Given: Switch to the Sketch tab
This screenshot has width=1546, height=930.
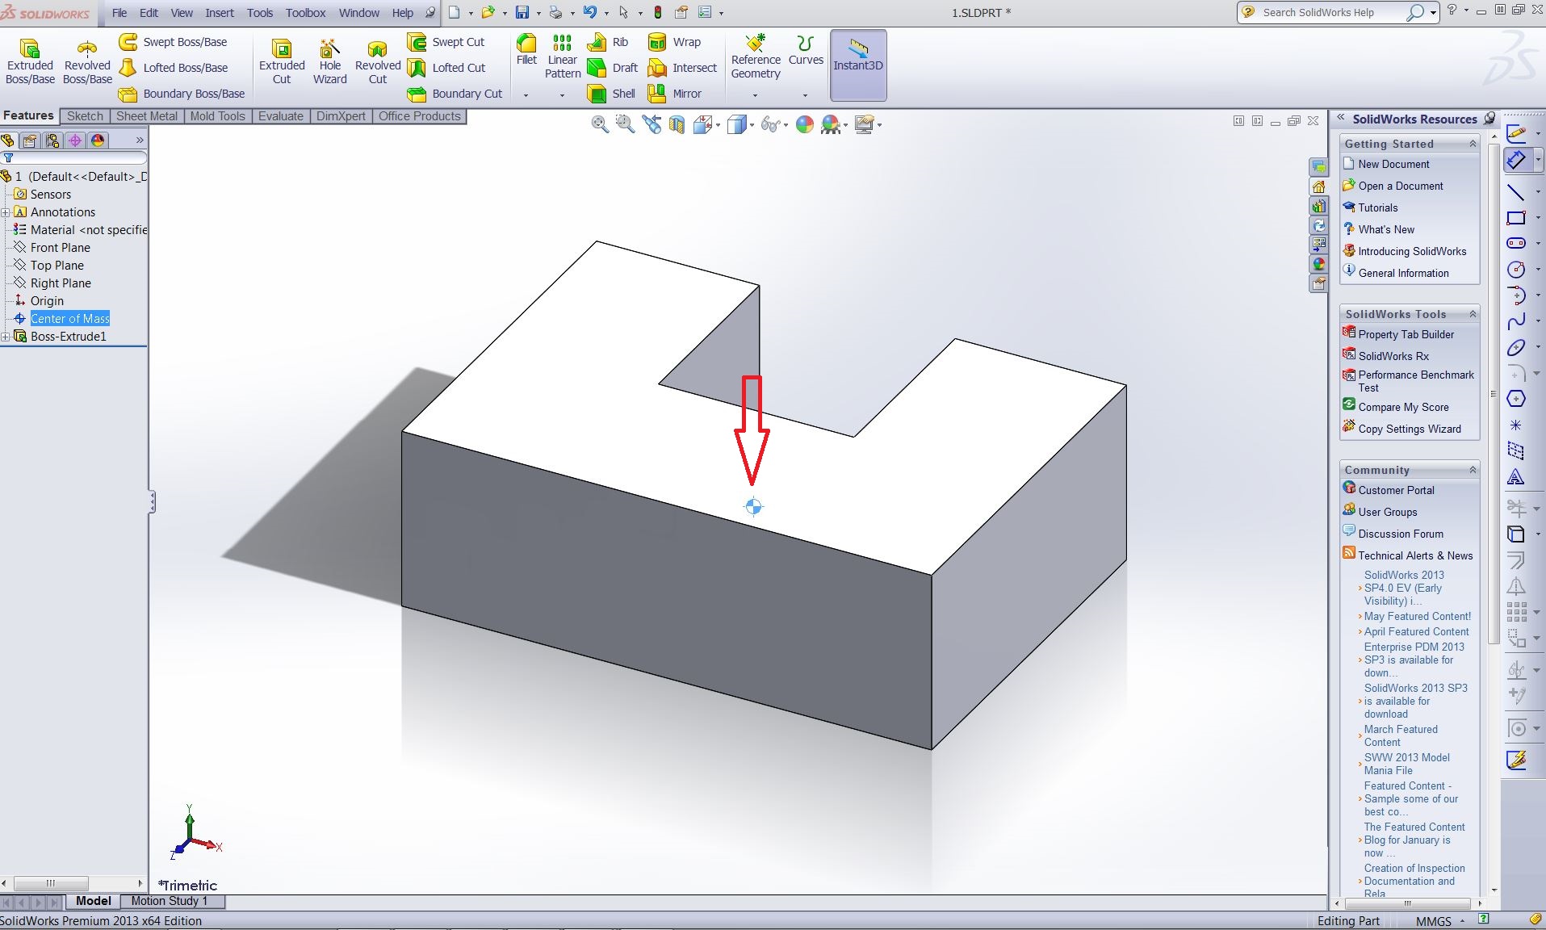Looking at the screenshot, I should pyautogui.click(x=85, y=116).
